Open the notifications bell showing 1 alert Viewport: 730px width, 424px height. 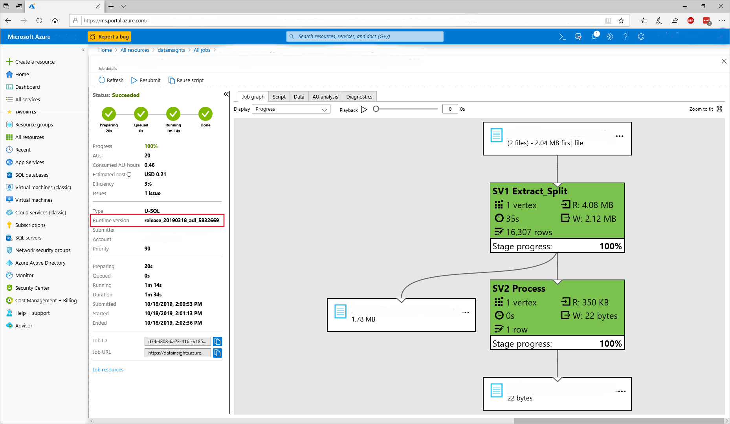594,37
